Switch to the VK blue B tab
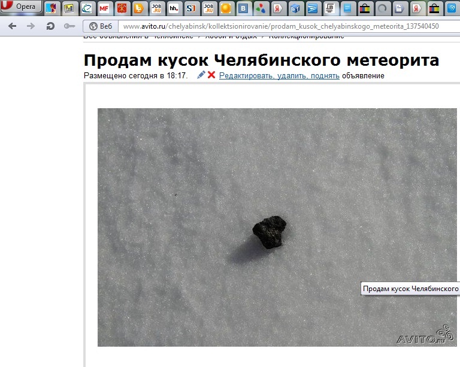The image size is (460, 367). pyautogui.click(x=243, y=8)
